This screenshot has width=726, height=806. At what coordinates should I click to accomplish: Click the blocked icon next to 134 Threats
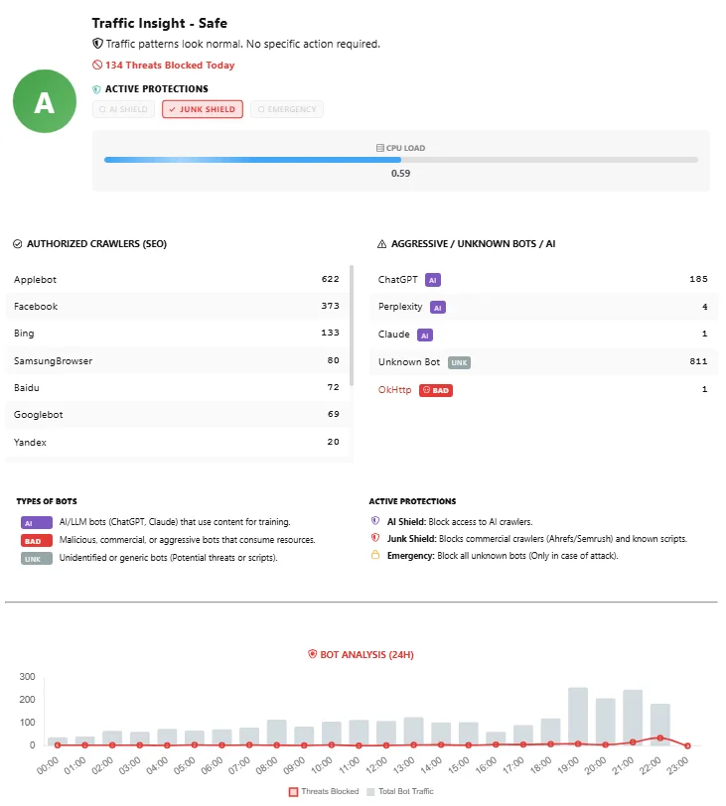point(97,66)
